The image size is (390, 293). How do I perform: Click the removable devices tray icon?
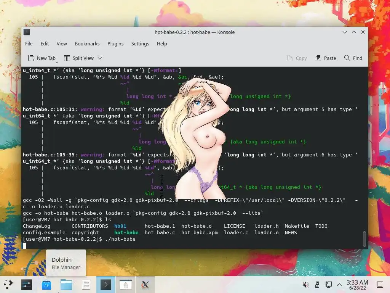pos(317,285)
